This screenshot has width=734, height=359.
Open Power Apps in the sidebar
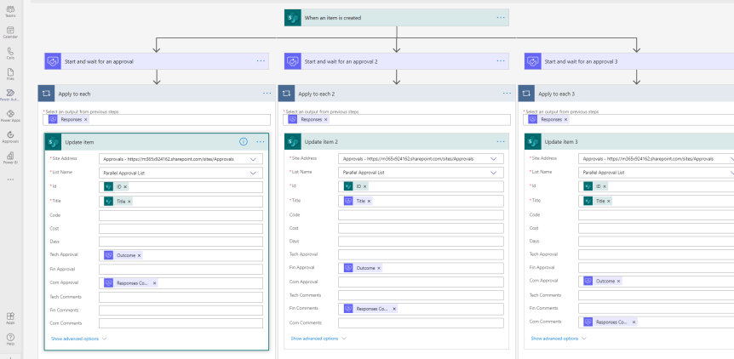tap(10, 116)
